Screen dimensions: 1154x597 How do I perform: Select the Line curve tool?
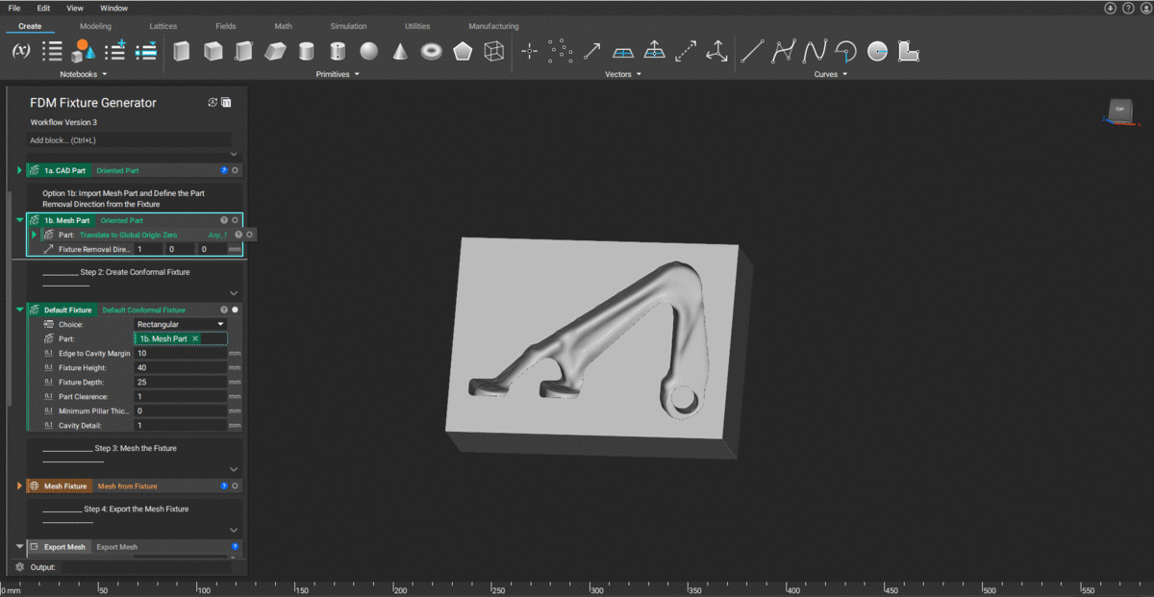coord(753,51)
